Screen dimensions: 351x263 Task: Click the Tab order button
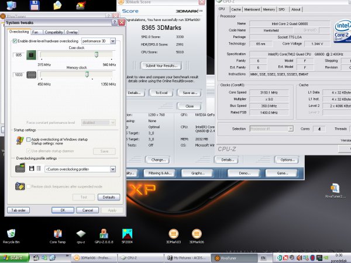click(x=18, y=210)
